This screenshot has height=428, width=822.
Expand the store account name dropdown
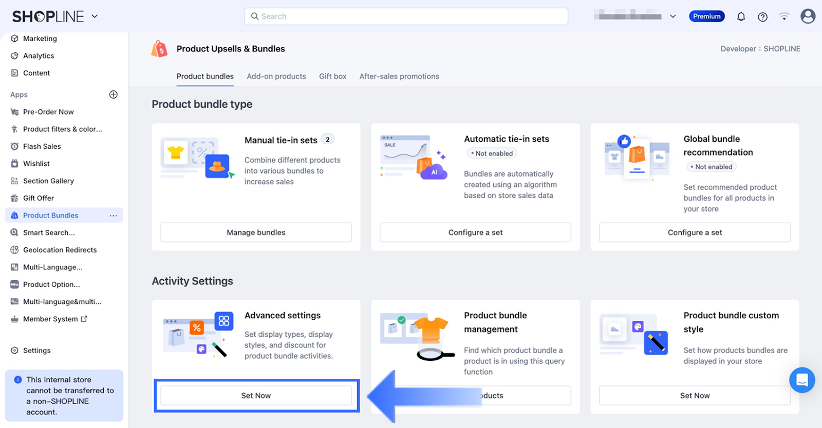click(672, 16)
